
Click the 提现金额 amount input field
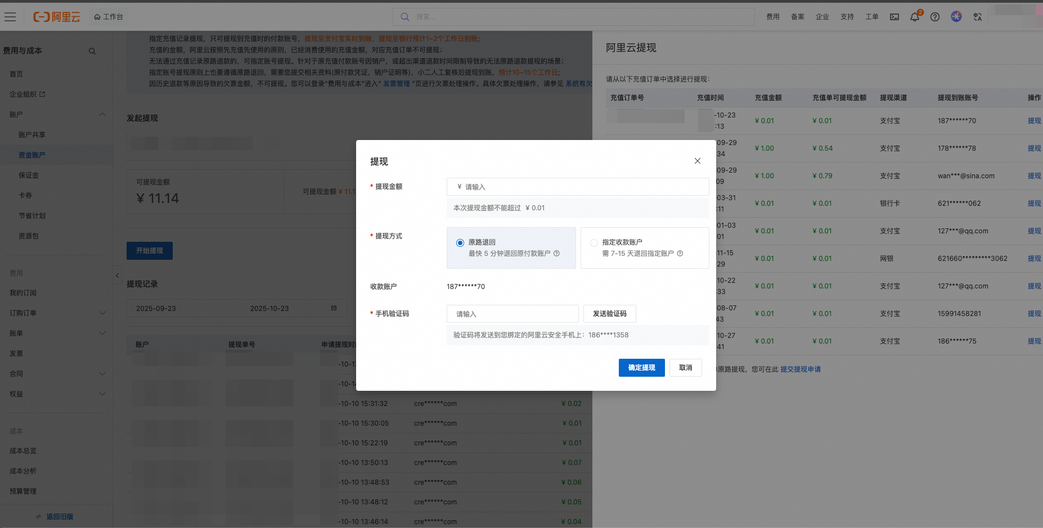[x=578, y=187]
